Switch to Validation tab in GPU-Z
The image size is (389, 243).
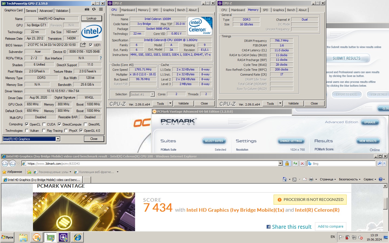pyautogui.click(x=62, y=11)
